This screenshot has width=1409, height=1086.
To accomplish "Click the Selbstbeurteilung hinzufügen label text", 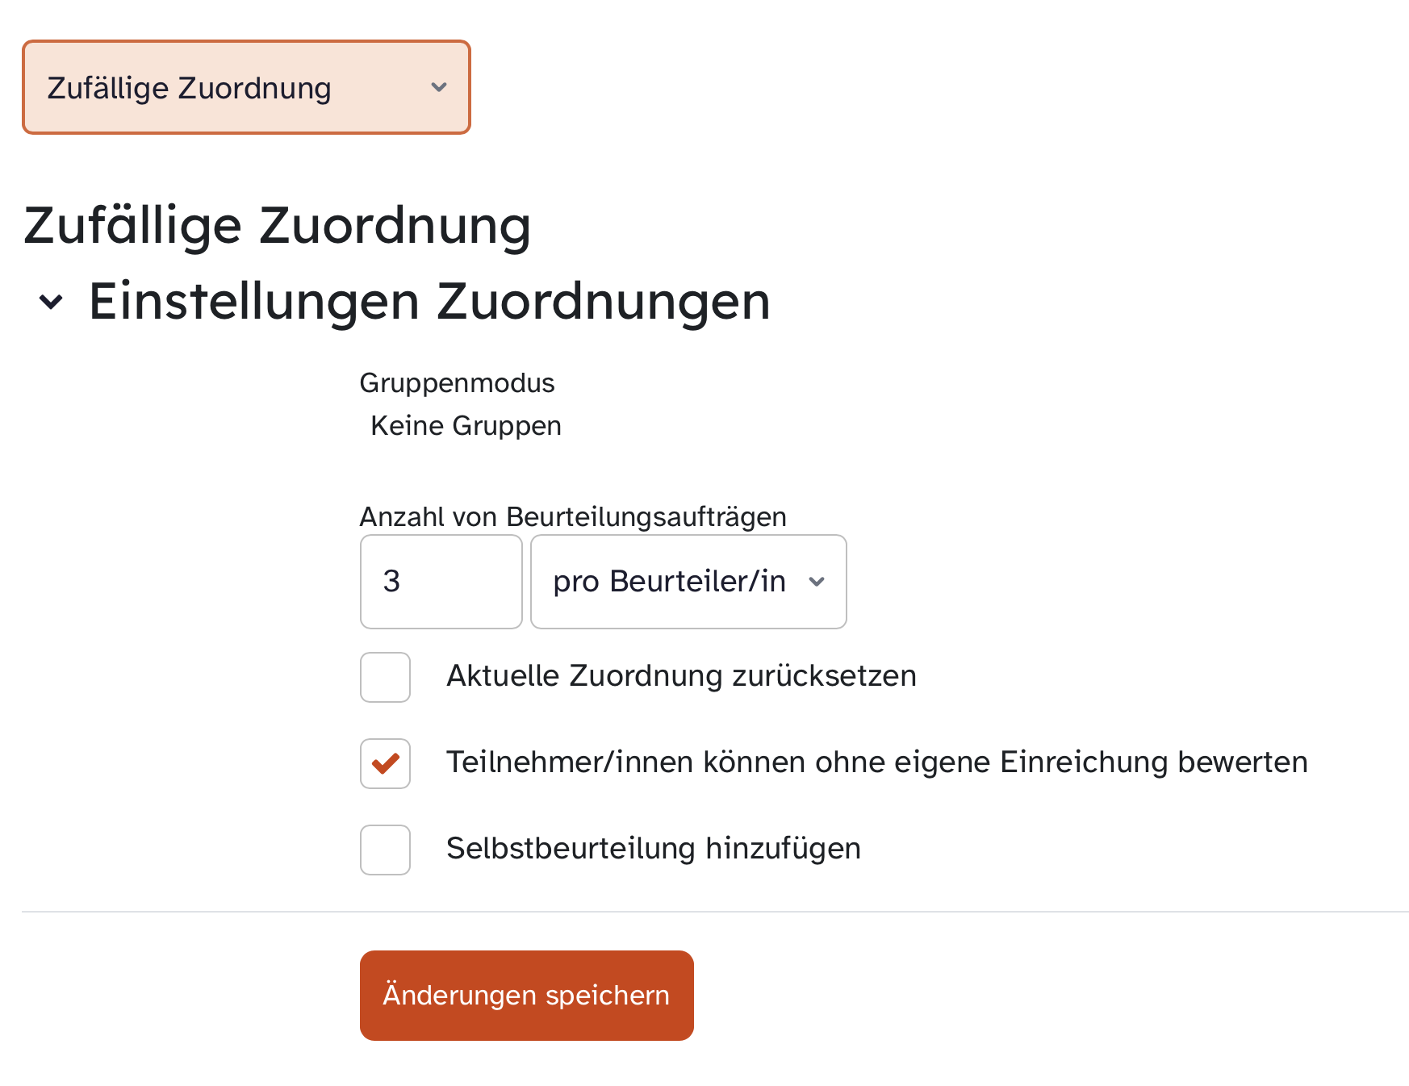I will (x=653, y=849).
